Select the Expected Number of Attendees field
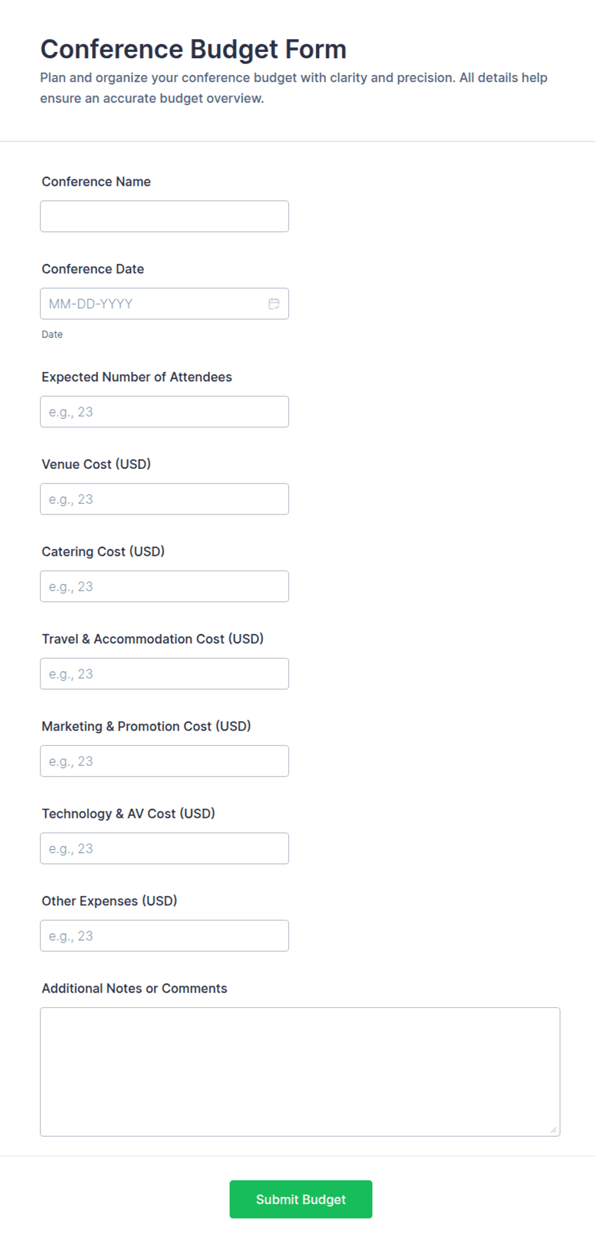 [164, 412]
